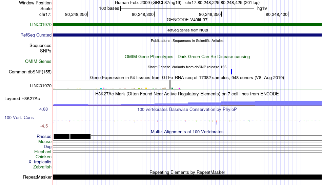
Task: Click the OMIM Gene Phenotypes track title
Action: coord(187,57)
